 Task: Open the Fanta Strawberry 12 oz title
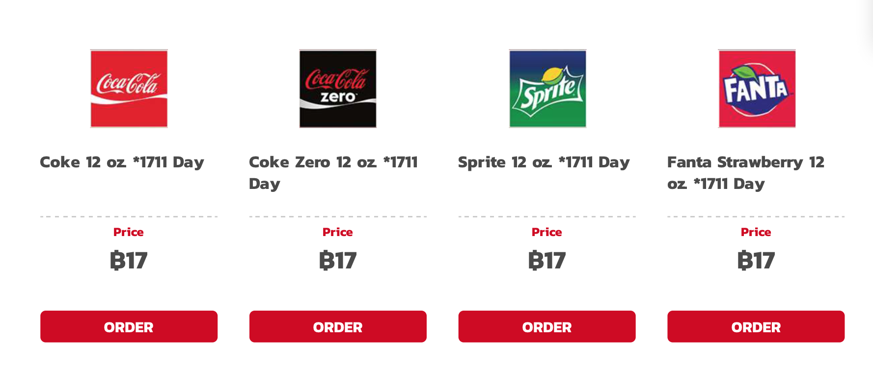point(746,173)
